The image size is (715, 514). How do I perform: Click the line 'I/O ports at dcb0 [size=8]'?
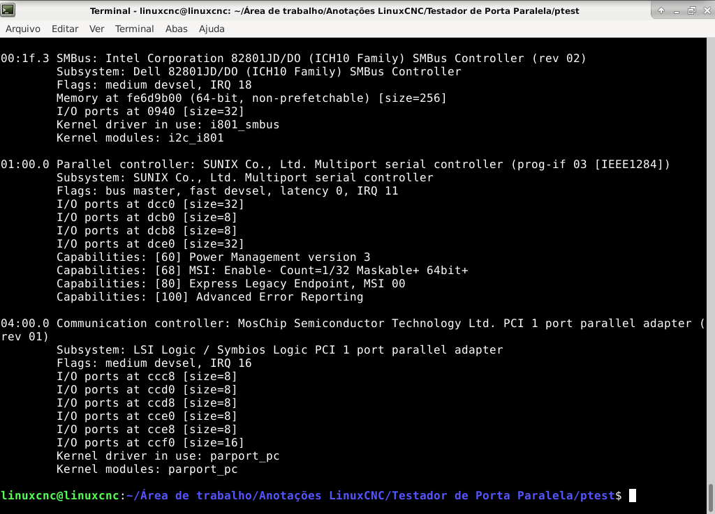point(147,217)
